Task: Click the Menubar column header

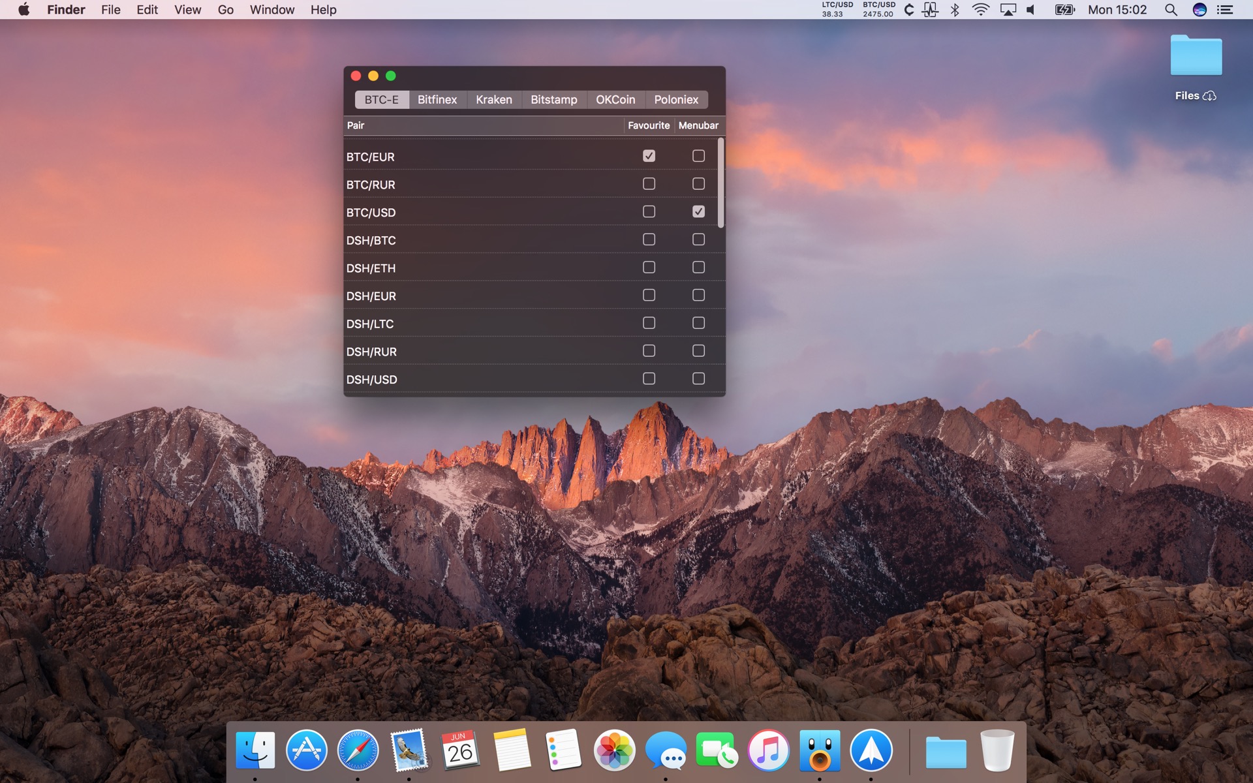Action: 698,125
